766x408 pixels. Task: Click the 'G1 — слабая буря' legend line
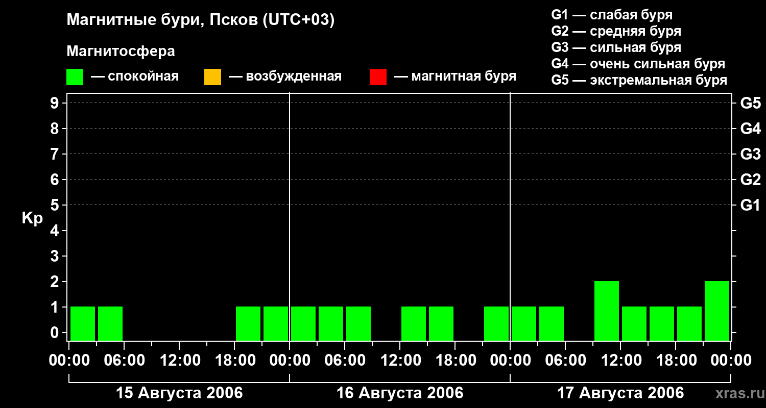click(x=612, y=15)
